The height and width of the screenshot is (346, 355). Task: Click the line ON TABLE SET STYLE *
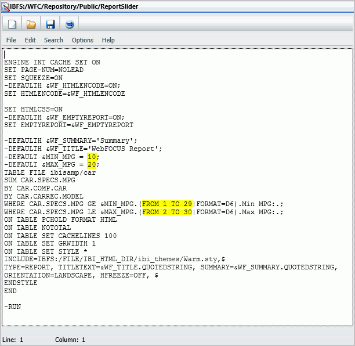click(46, 251)
